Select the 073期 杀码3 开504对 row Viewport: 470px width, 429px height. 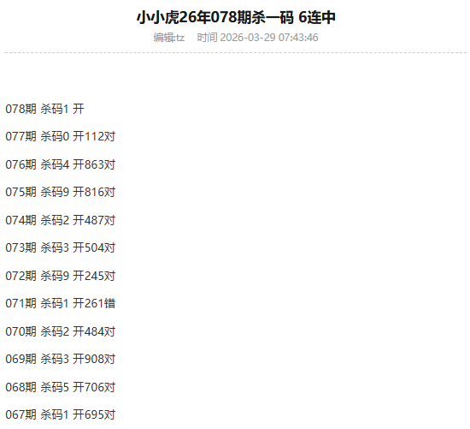(x=61, y=247)
